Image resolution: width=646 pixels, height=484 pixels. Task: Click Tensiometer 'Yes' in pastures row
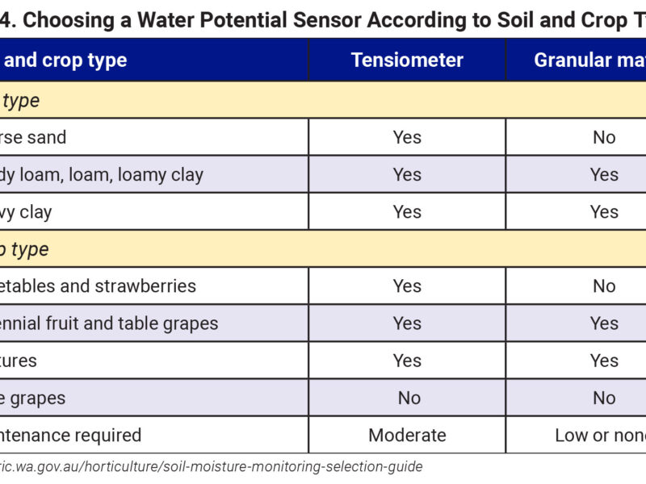tap(407, 361)
